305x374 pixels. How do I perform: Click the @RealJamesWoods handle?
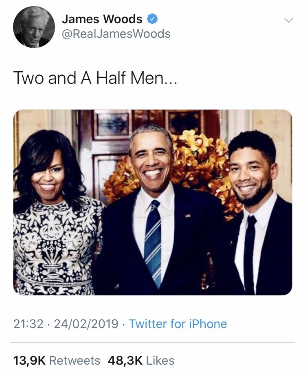116,34
